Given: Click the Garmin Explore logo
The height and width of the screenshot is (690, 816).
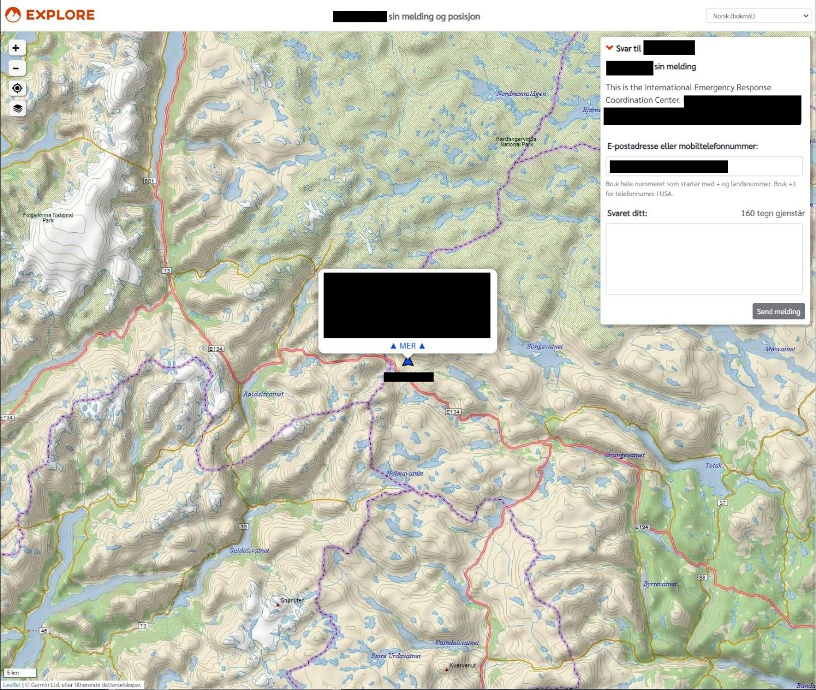Looking at the screenshot, I should pos(49,15).
